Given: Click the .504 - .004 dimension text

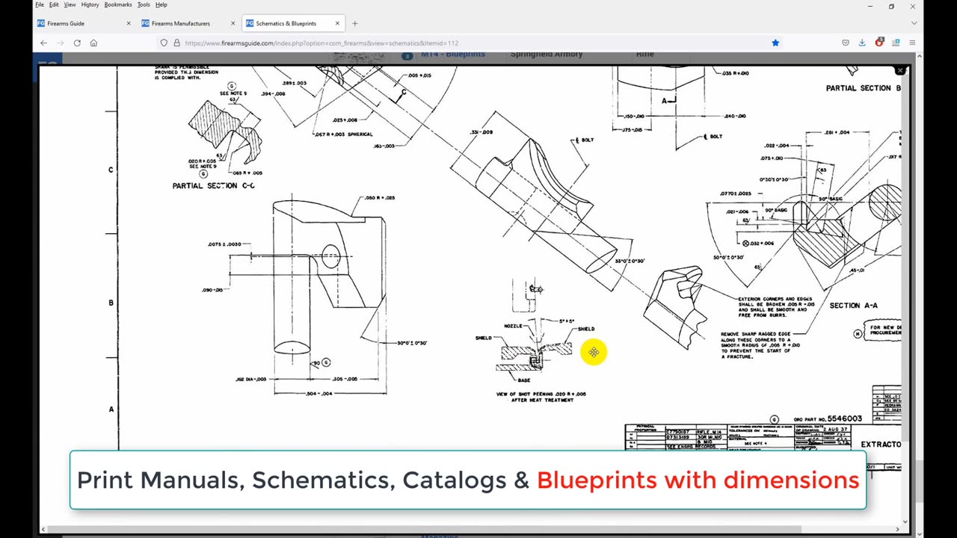Looking at the screenshot, I should pos(319,394).
